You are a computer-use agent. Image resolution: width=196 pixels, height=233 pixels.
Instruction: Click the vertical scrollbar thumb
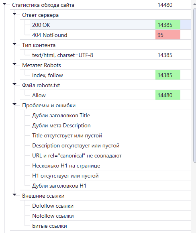point(194,86)
